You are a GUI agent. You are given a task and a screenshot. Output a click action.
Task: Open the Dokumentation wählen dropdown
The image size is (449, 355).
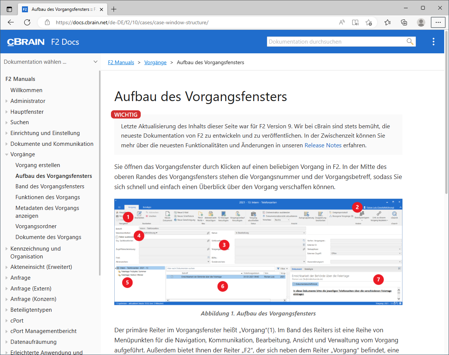coord(51,62)
